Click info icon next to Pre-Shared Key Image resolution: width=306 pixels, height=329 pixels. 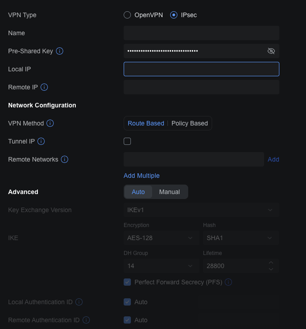tap(60, 51)
